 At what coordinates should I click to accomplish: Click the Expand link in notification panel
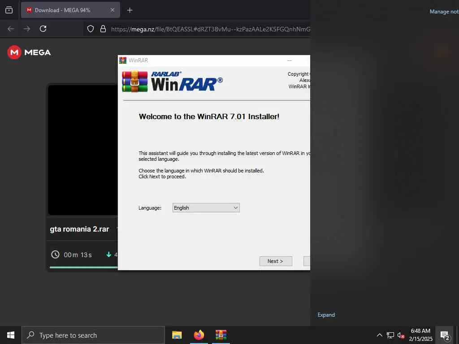pyautogui.click(x=326, y=315)
